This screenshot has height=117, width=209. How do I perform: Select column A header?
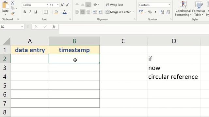[x=30, y=41]
